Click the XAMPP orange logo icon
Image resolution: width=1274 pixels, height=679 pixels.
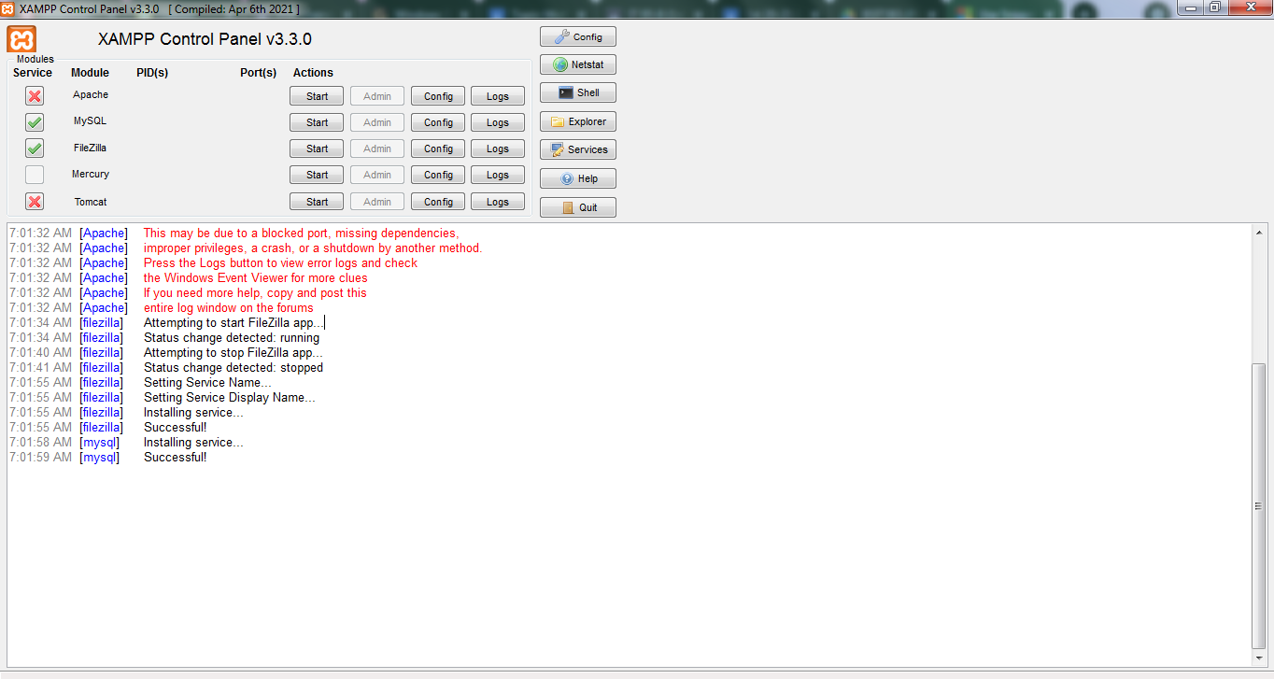[21, 40]
